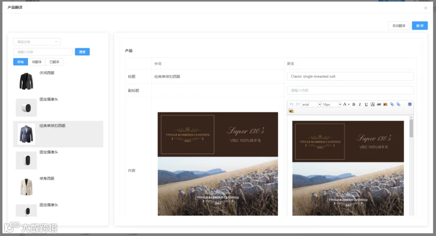Switch to the 已翻译 (translated) tab
The width and height of the screenshot is (436, 236).
pos(54,62)
